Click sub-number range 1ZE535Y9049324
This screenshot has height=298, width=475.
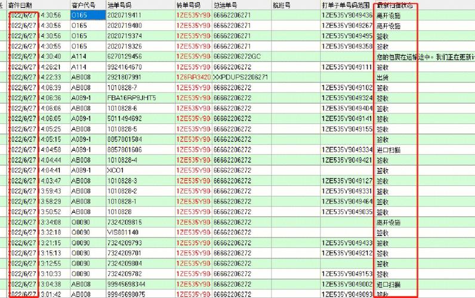347,98
